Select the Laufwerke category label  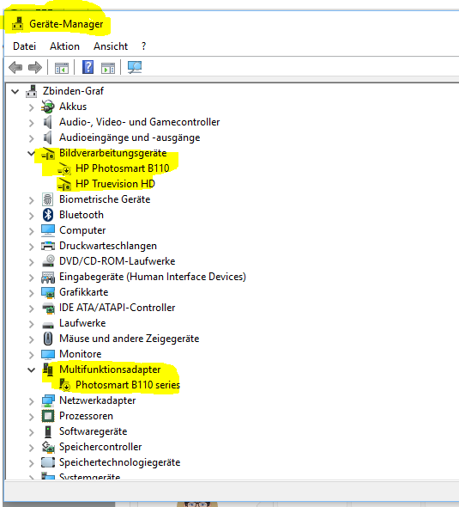(82, 323)
